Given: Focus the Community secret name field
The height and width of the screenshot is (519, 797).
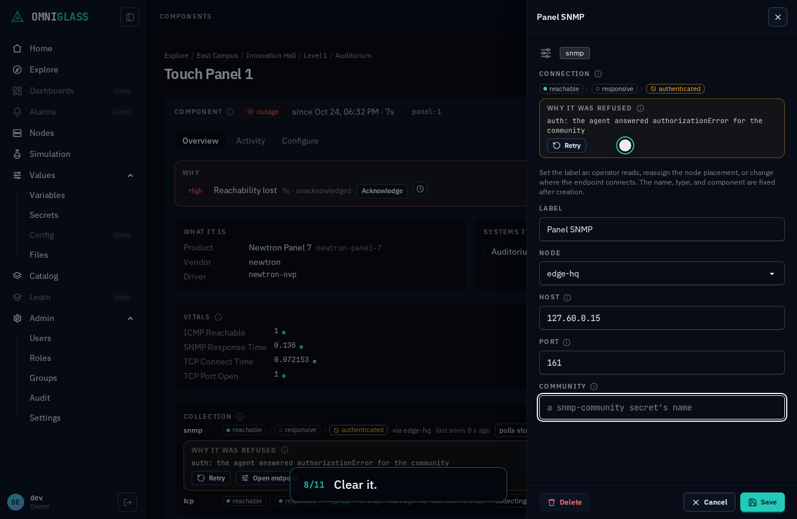Looking at the screenshot, I should click(662, 407).
